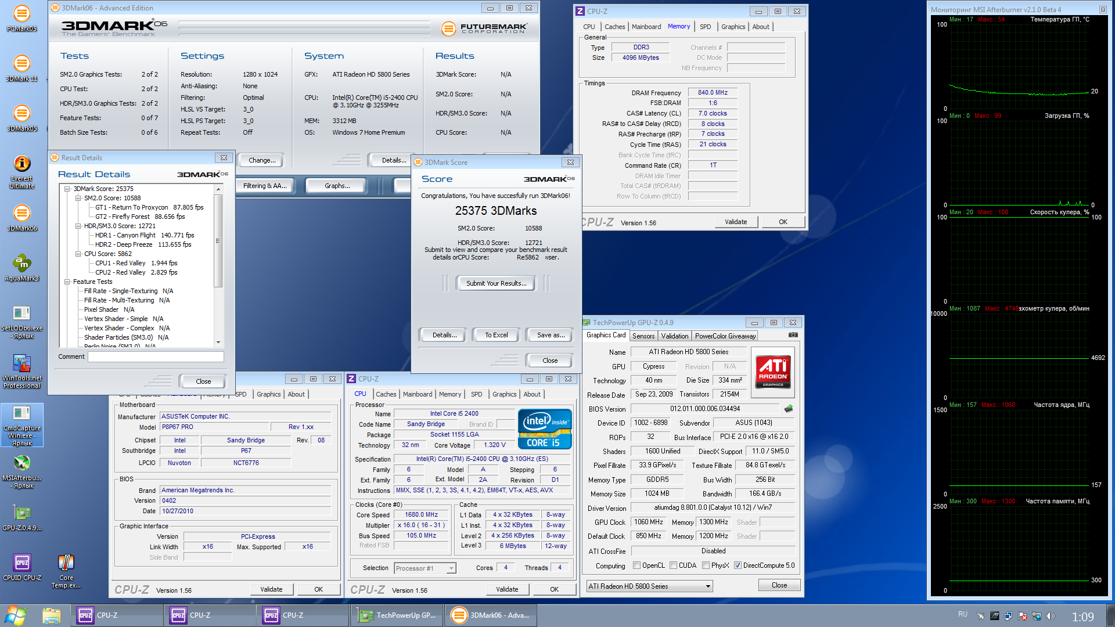Click the scroll up arrow in Result Details
Image resolution: width=1115 pixels, height=627 pixels.
point(218,189)
